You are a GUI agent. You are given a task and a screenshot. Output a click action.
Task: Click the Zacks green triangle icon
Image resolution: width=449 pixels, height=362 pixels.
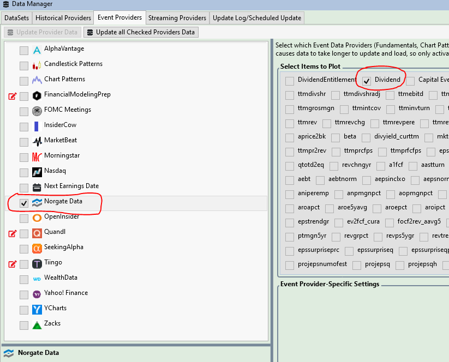pyautogui.click(x=37, y=325)
